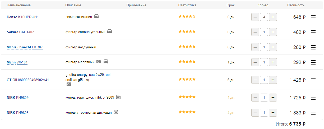Open photo icon for фильтр масляный
324x129 pixels.
click(x=99, y=62)
